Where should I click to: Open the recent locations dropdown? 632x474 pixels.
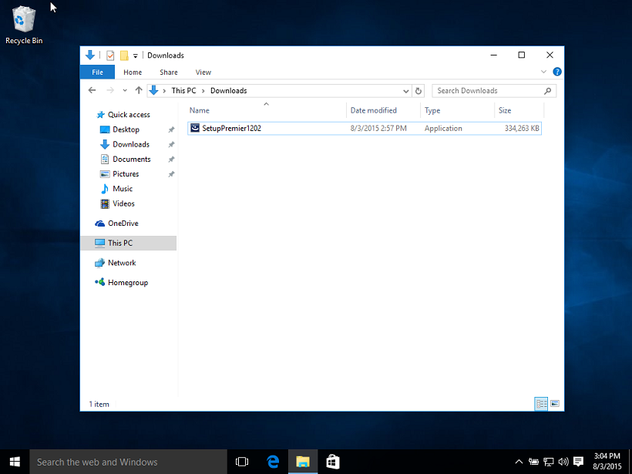(125, 91)
